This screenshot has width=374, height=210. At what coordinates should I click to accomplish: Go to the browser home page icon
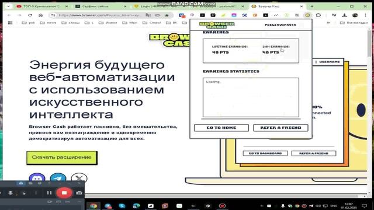pyautogui.click(x=40, y=15)
